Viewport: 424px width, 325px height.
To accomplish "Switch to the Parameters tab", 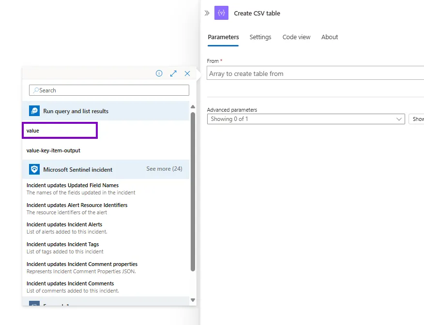I will 223,37.
